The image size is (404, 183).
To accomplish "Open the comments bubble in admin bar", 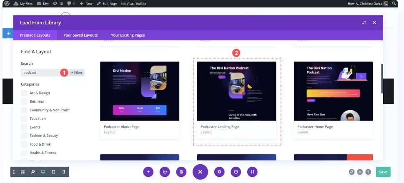I will pyautogui.click(x=71, y=4).
